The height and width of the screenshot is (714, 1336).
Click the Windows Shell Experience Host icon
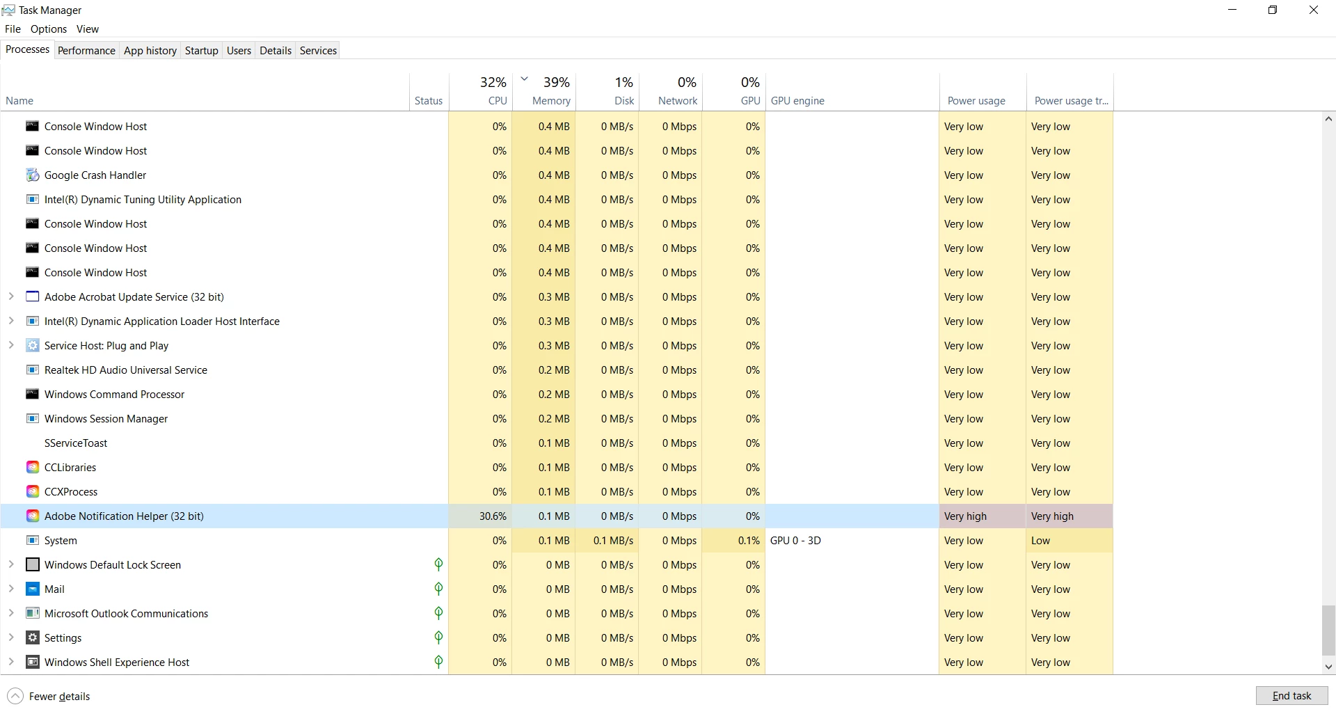[x=32, y=662]
